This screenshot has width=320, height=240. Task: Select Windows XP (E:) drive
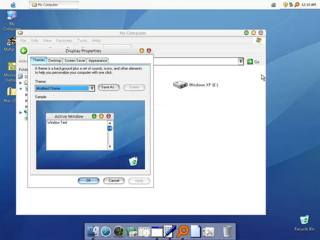coord(196,85)
